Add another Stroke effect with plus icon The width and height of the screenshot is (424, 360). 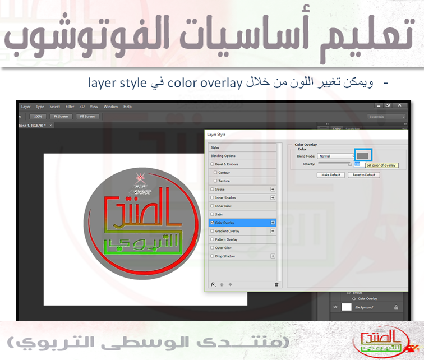[273, 189]
